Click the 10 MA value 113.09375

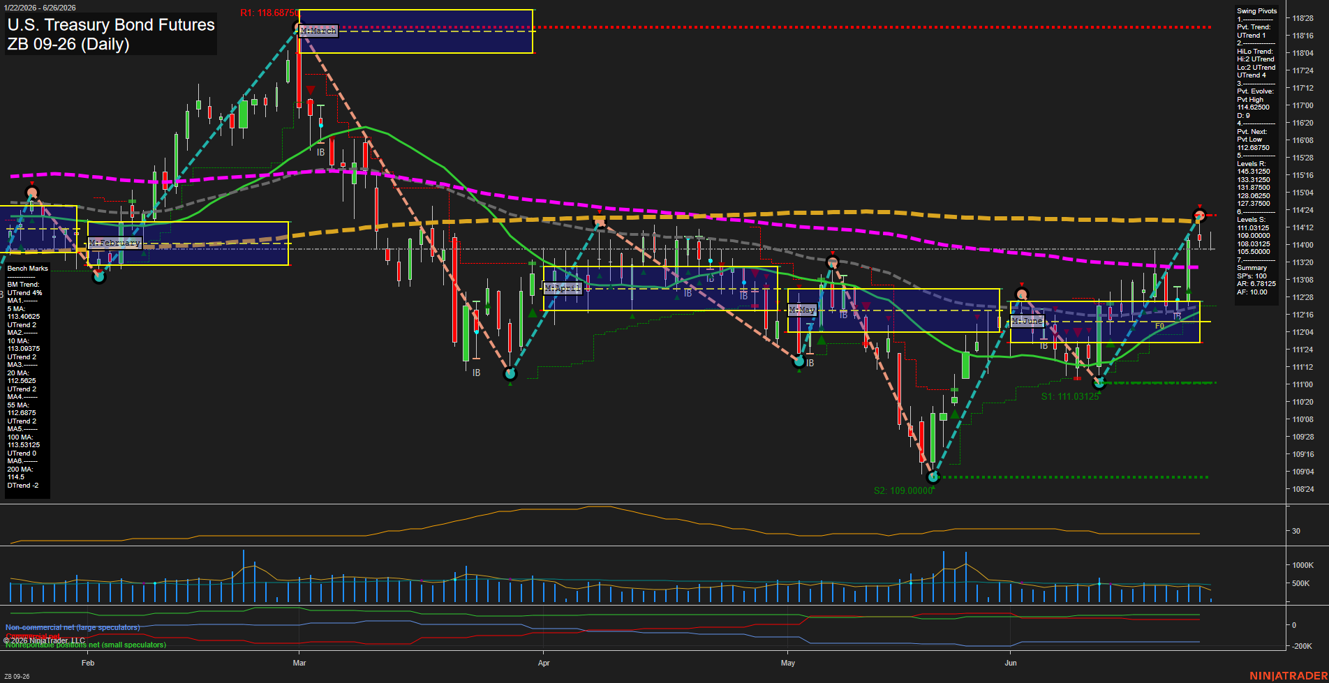click(x=23, y=349)
